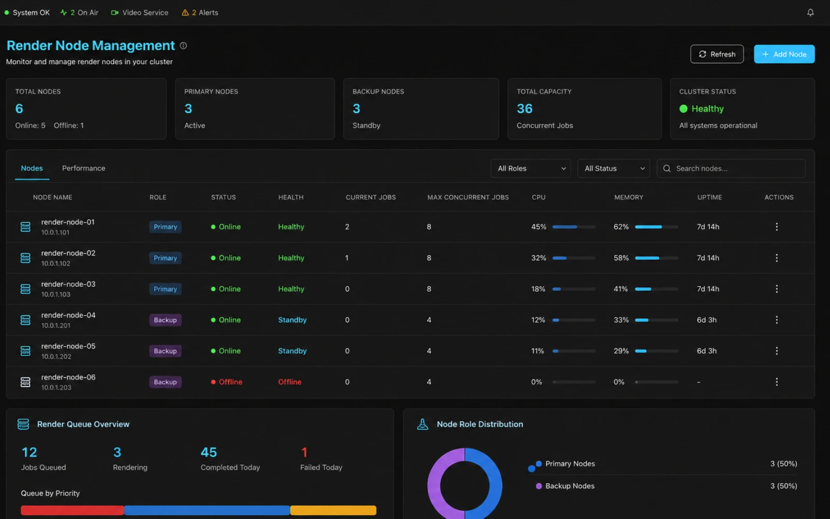Click the red segment of the priority bar
The image size is (830, 519).
(x=72, y=510)
